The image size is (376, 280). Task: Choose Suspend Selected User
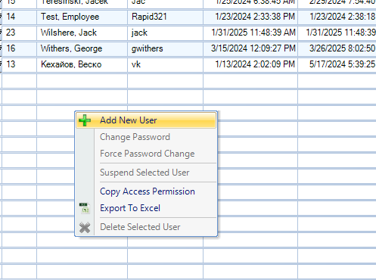146,173
